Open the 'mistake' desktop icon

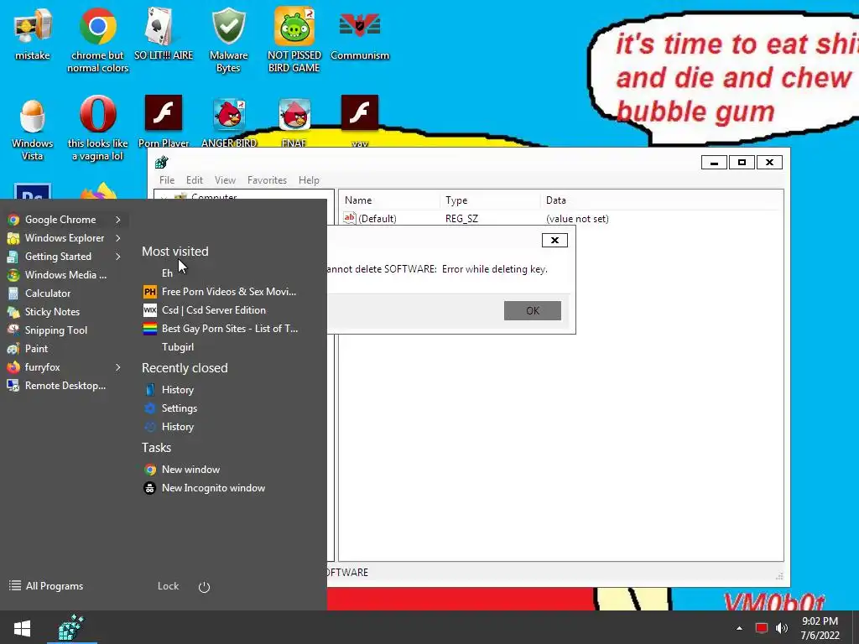click(33, 34)
